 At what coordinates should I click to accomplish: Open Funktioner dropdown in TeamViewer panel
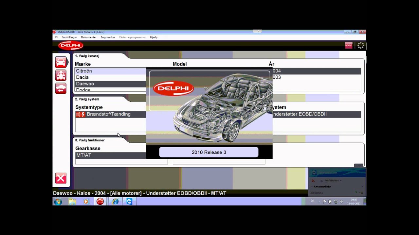pyautogui.click(x=333, y=180)
